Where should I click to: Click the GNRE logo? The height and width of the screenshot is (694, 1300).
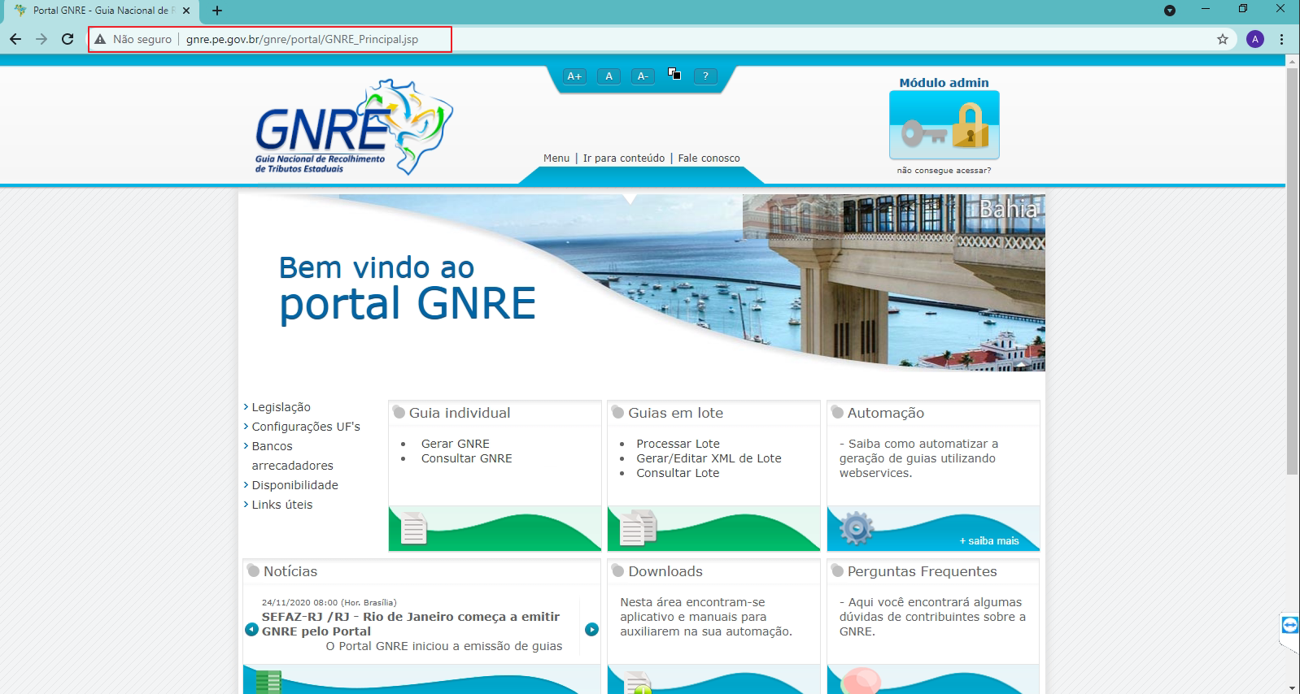354,127
